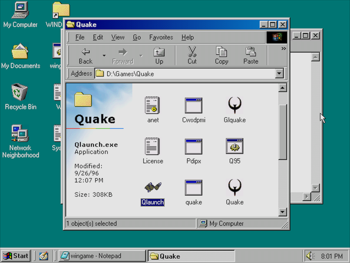Click the file list scroll down arrow
Image resolution: width=350 pixels, height=263 pixels.
(x=283, y=212)
